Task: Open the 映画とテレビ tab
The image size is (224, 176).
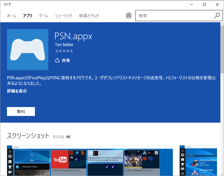Action: tap(89, 16)
